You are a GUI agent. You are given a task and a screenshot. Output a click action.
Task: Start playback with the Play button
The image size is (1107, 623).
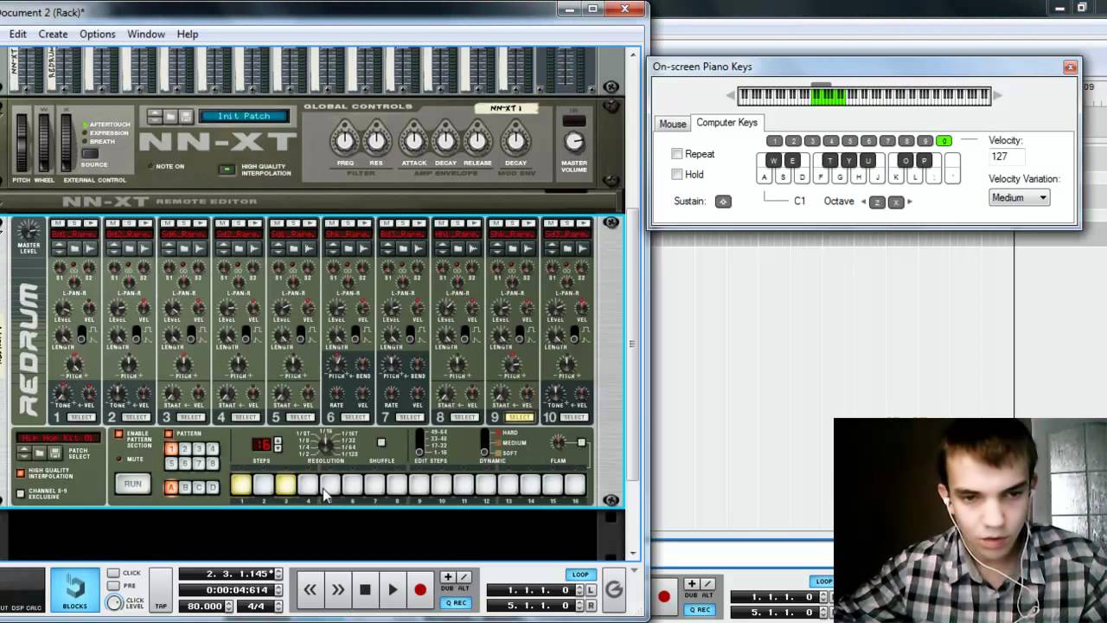tap(393, 590)
